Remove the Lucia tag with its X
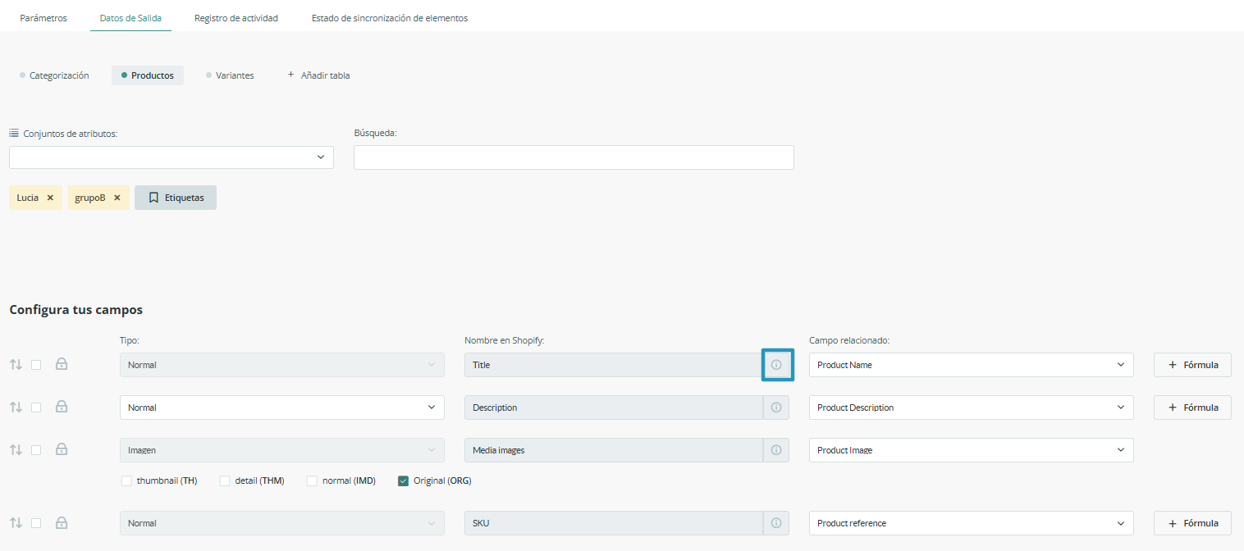This screenshot has width=1244, height=551. pyautogui.click(x=50, y=198)
